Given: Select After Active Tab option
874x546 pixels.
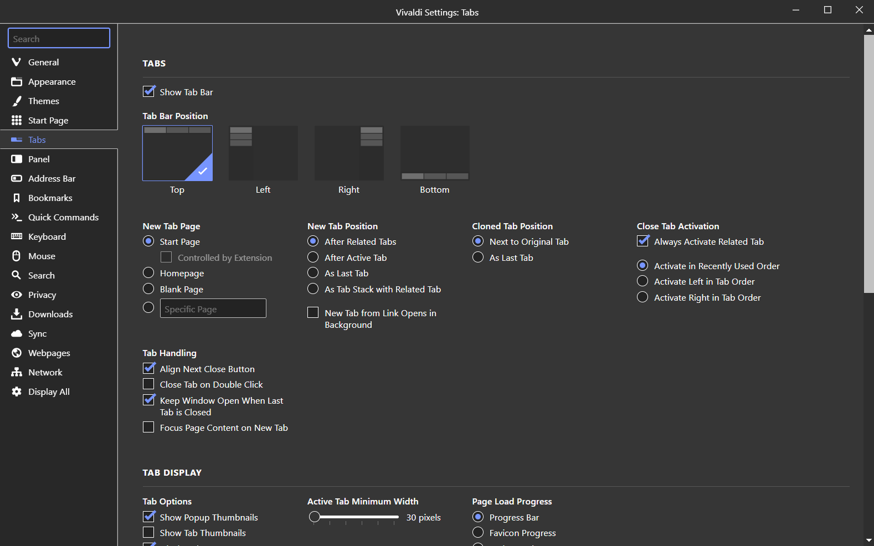Looking at the screenshot, I should click(x=313, y=257).
